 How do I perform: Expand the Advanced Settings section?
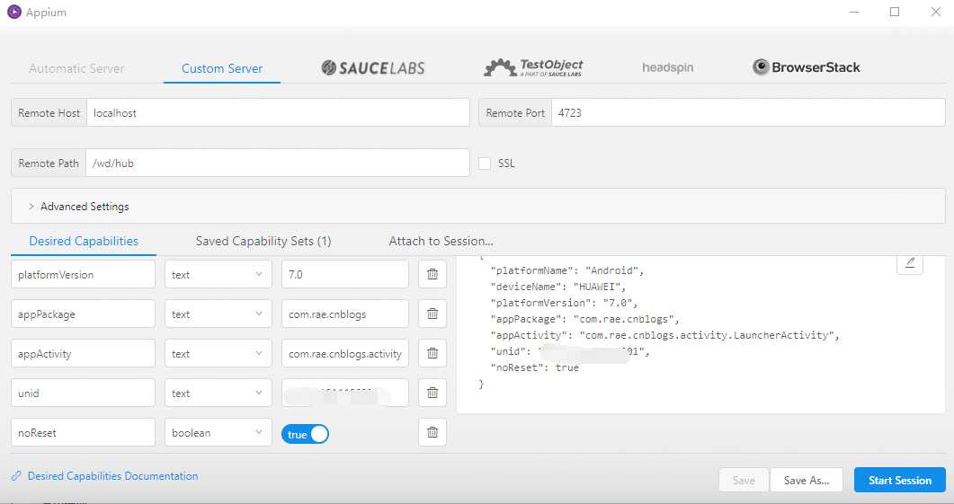[x=477, y=206]
